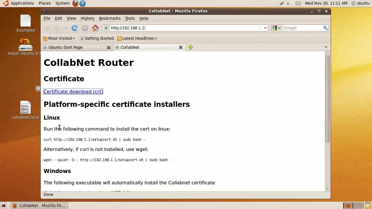Minimize the Firefox window
This screenshot has width=372, height=209.
pos(312,11)
